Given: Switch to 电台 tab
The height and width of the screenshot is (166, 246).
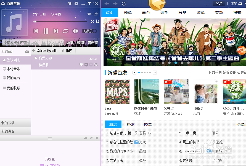Looking at the screenshot, I should (x=146, y=12).
